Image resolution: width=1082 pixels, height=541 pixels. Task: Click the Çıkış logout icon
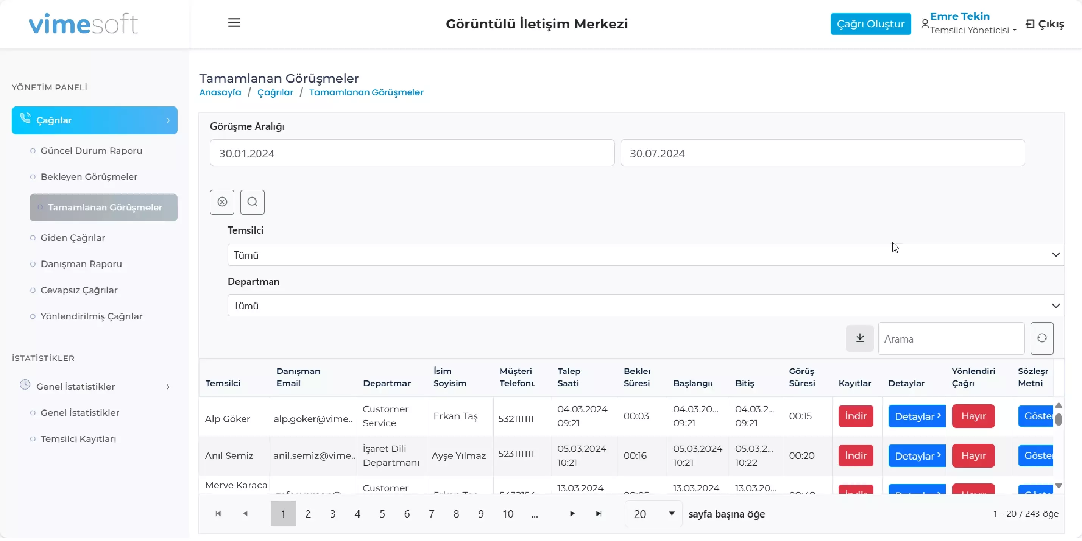[x=1030, y=24]
